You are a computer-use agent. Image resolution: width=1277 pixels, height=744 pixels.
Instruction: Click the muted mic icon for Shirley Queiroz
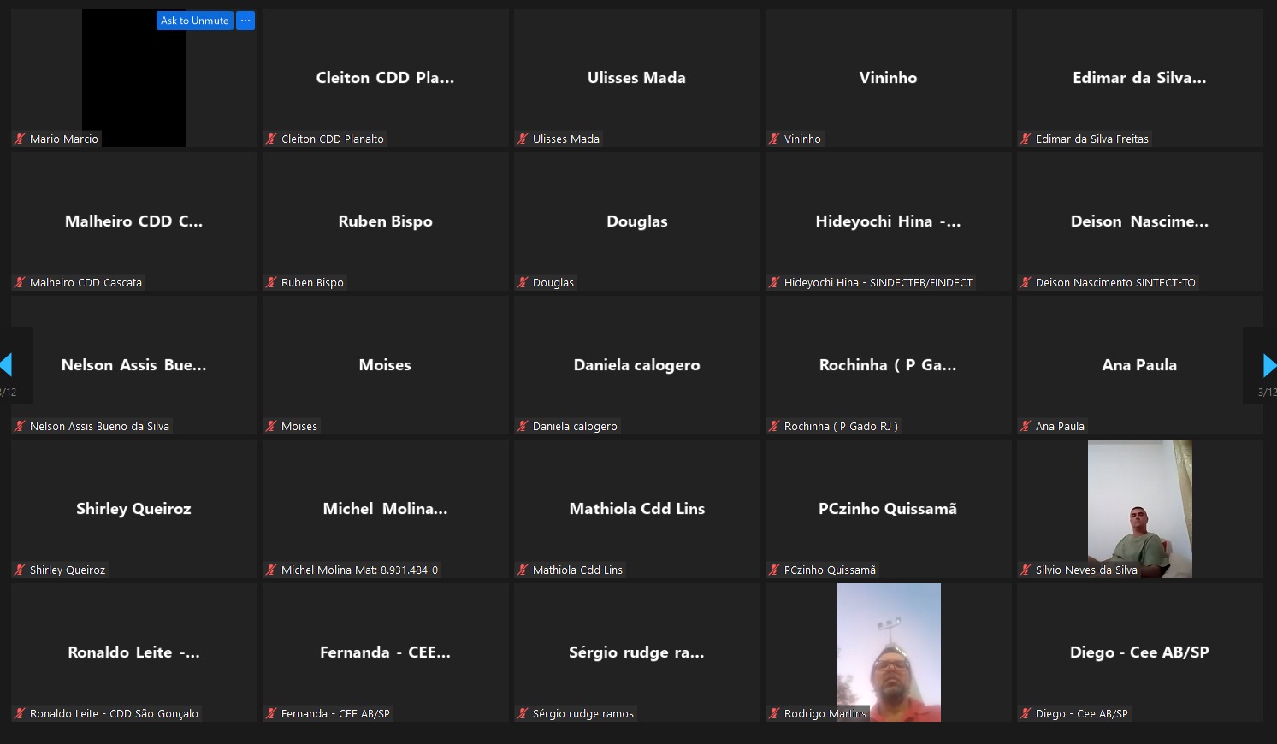(20, 570)
